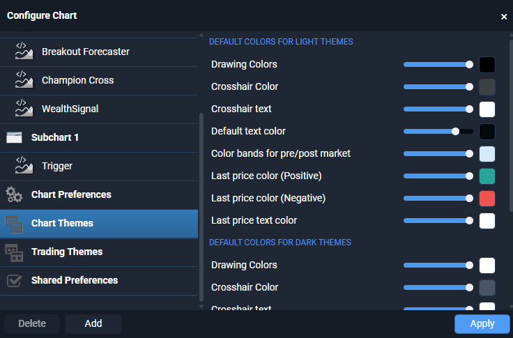Open the light theme Drawing Colors black swatch

pyautogui.click(x=487, y=65)
